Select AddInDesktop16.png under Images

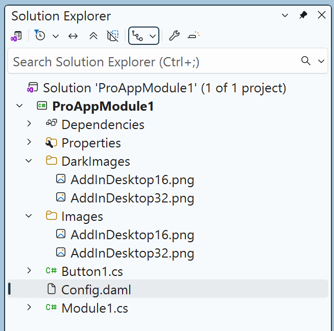click(x=132, y=235)
